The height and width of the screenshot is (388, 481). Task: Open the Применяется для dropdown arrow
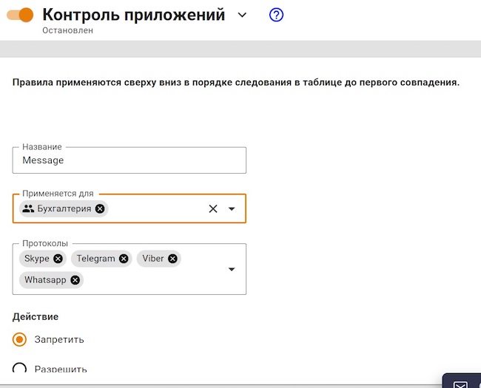coord(232,209)
